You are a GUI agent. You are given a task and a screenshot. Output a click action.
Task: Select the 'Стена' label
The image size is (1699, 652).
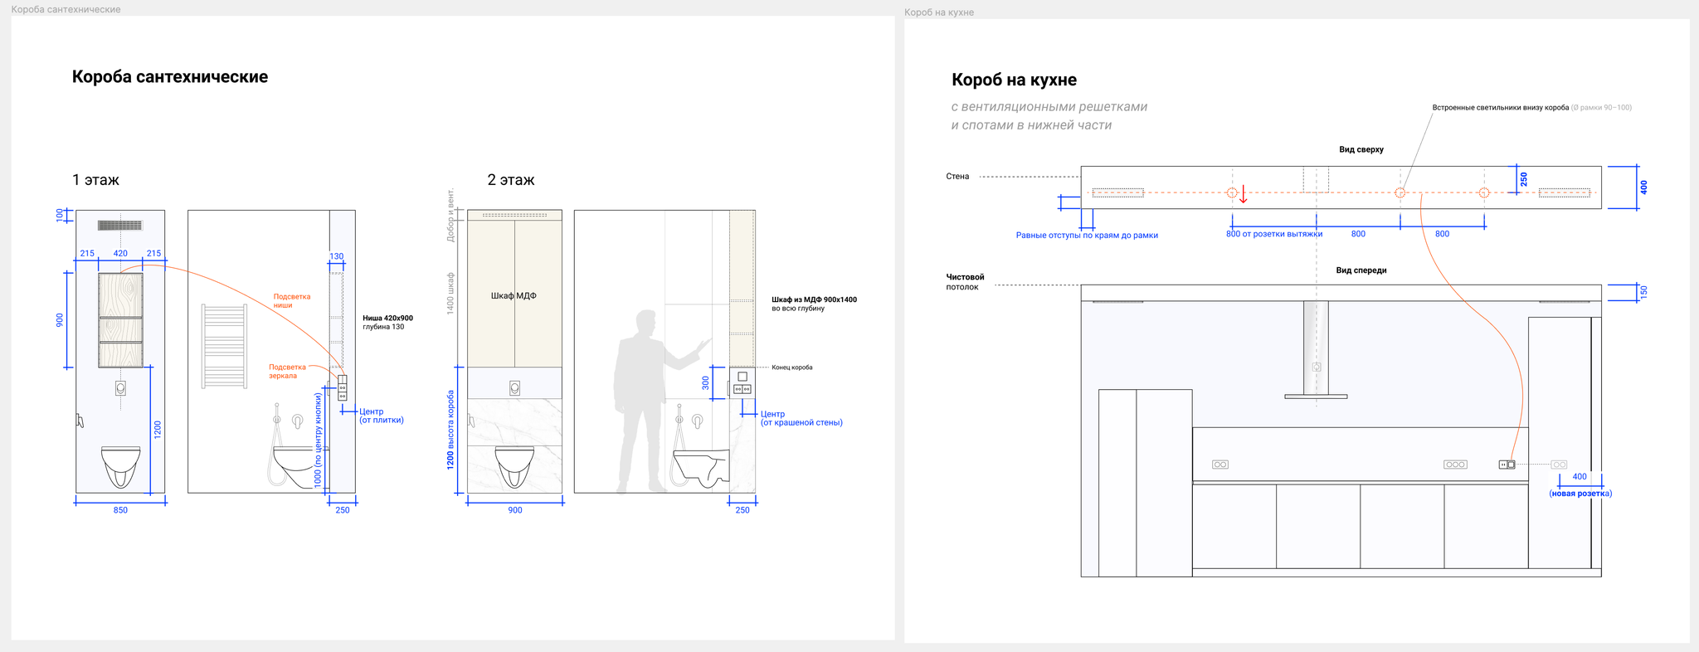click(957, 177)
